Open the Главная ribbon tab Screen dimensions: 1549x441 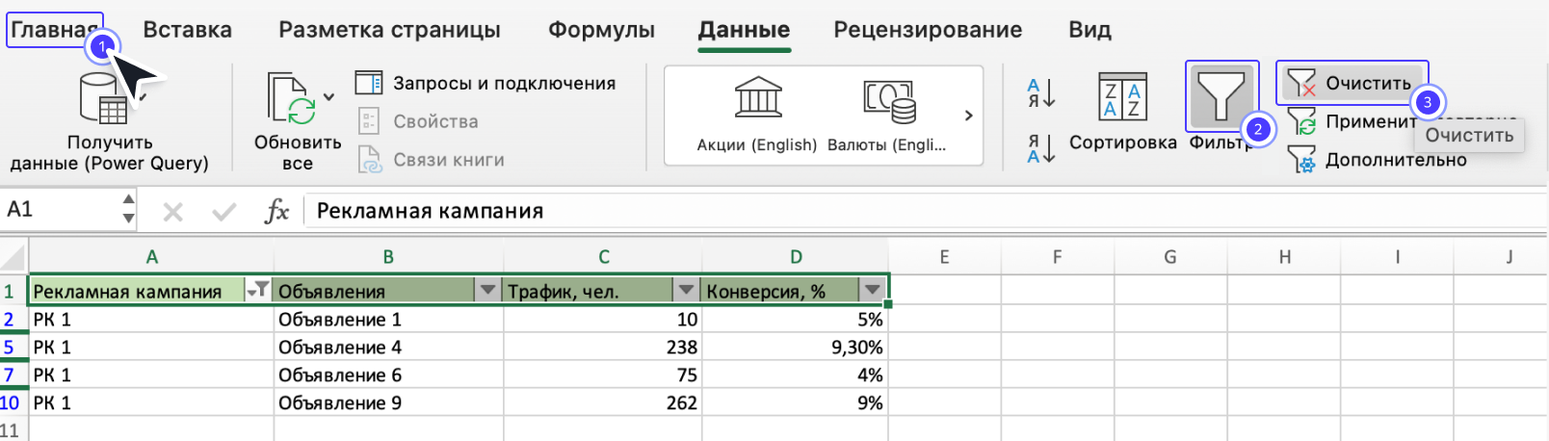point(54,30)
